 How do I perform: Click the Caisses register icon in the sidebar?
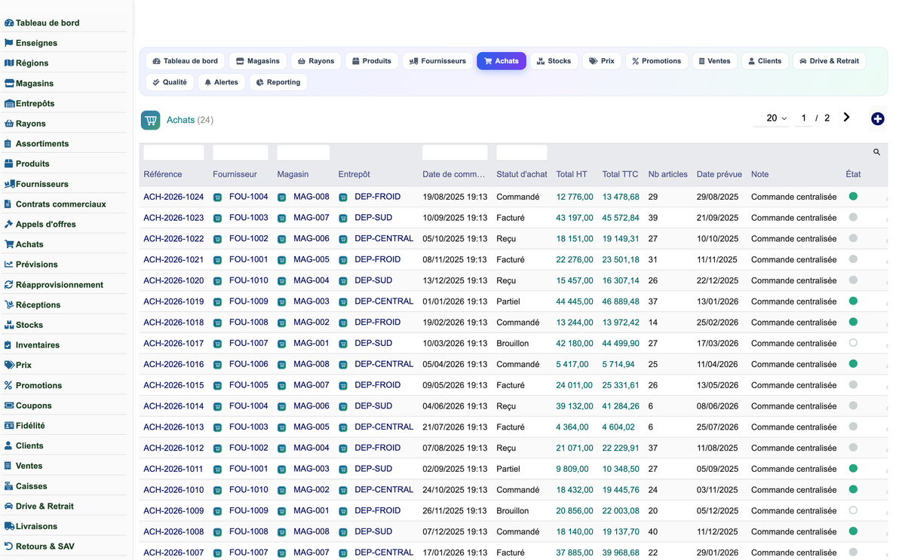9,486
